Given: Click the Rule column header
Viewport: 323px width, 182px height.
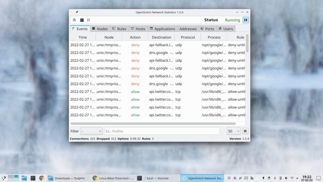Looking at the screenshot, I should 236,37.
